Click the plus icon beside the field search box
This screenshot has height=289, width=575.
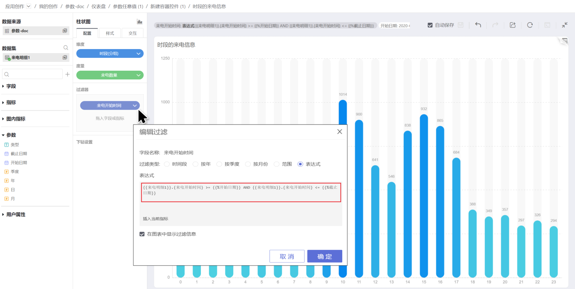[67, 74]
